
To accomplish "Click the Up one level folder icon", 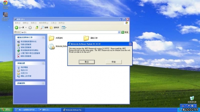I will tap(37, 27).
